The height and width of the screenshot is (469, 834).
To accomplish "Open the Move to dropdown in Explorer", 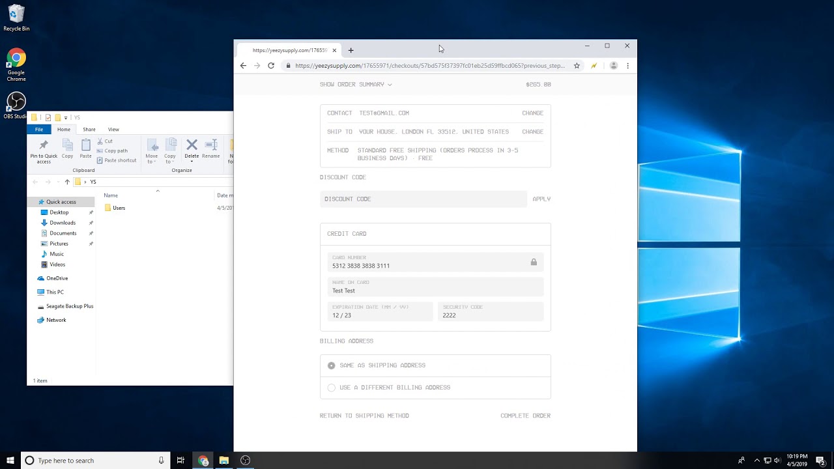I will click(151, 159).
